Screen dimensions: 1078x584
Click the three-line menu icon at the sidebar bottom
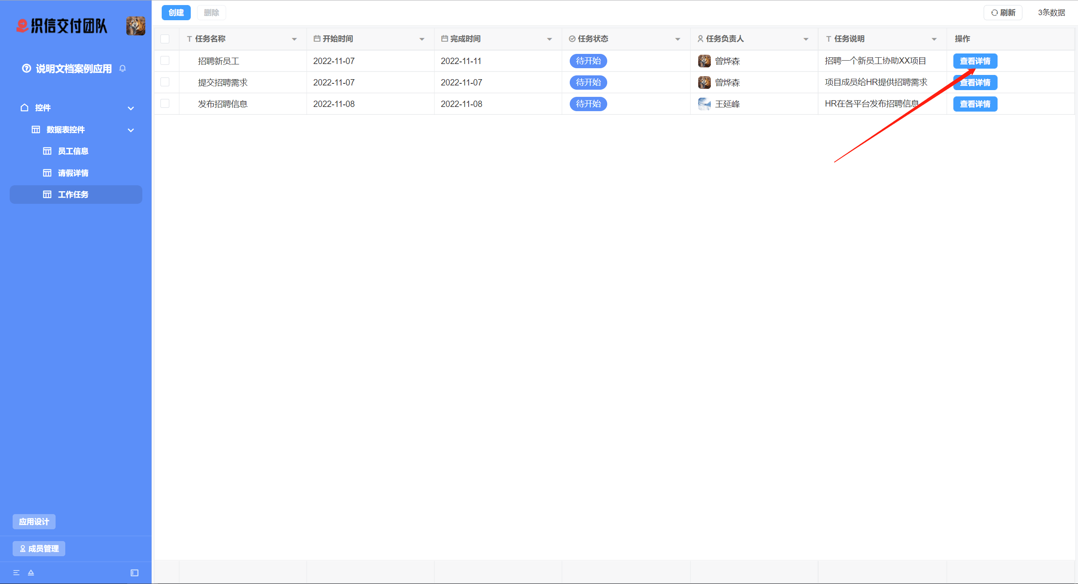[x=16, y=573]
